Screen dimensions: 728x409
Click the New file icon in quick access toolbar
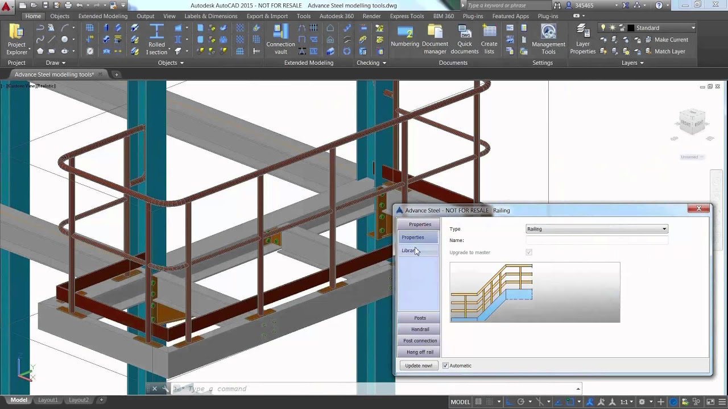click(22, 5)
